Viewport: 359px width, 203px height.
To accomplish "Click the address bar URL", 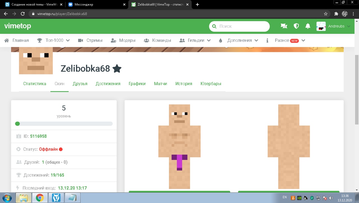I will click(62, 14).
